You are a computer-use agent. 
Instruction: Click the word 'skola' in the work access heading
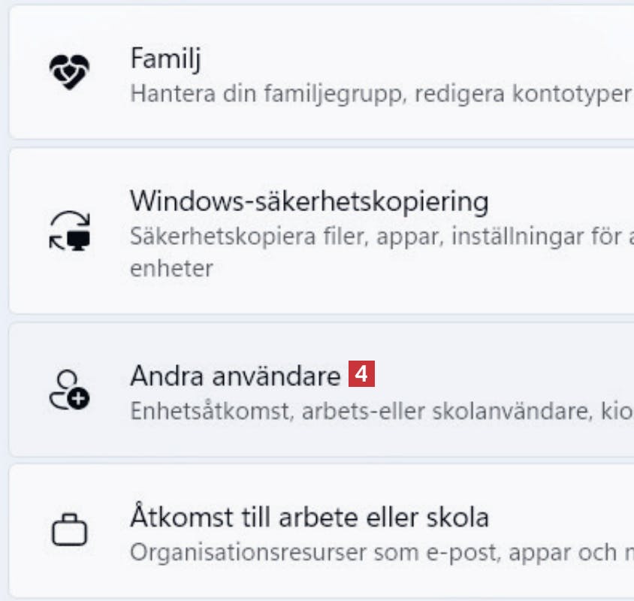460,517
